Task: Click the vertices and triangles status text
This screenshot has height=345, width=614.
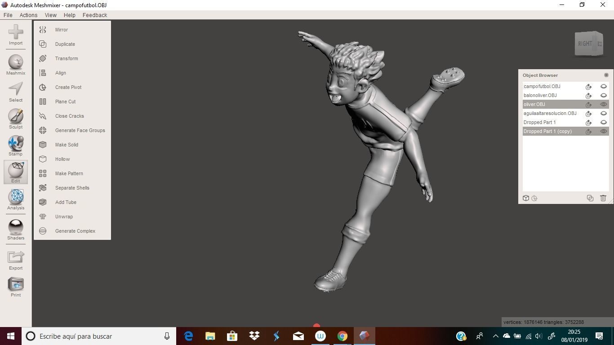Action: point(543,322)
